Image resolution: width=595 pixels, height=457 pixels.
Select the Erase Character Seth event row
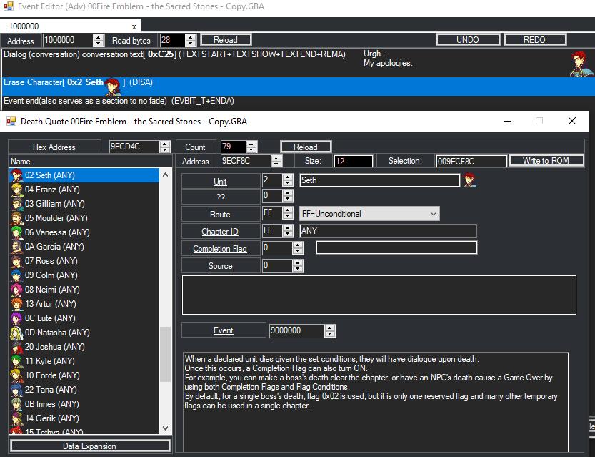(x=297, y=87)
